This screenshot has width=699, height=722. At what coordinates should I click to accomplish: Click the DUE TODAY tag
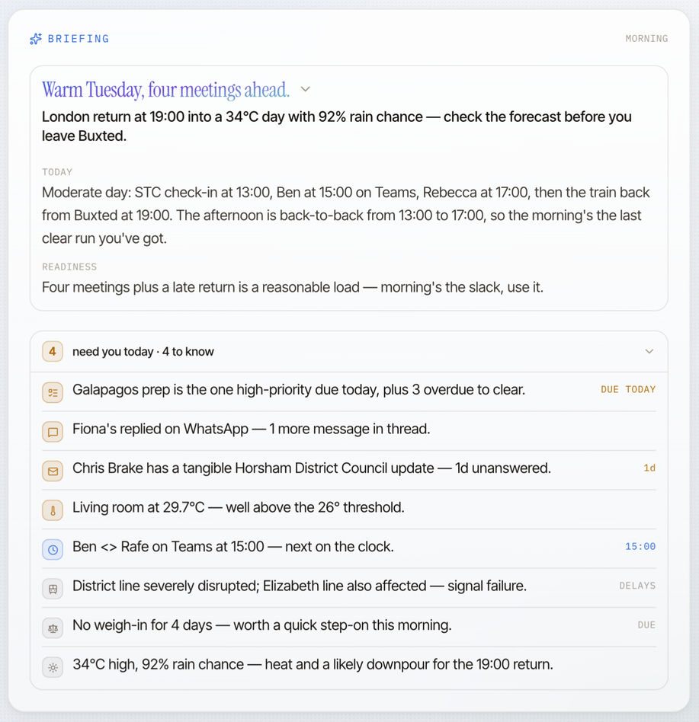(x=628, y=389)
